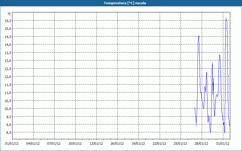
Task: Click the 10,0 y-axis value
Action: (8, 109)
